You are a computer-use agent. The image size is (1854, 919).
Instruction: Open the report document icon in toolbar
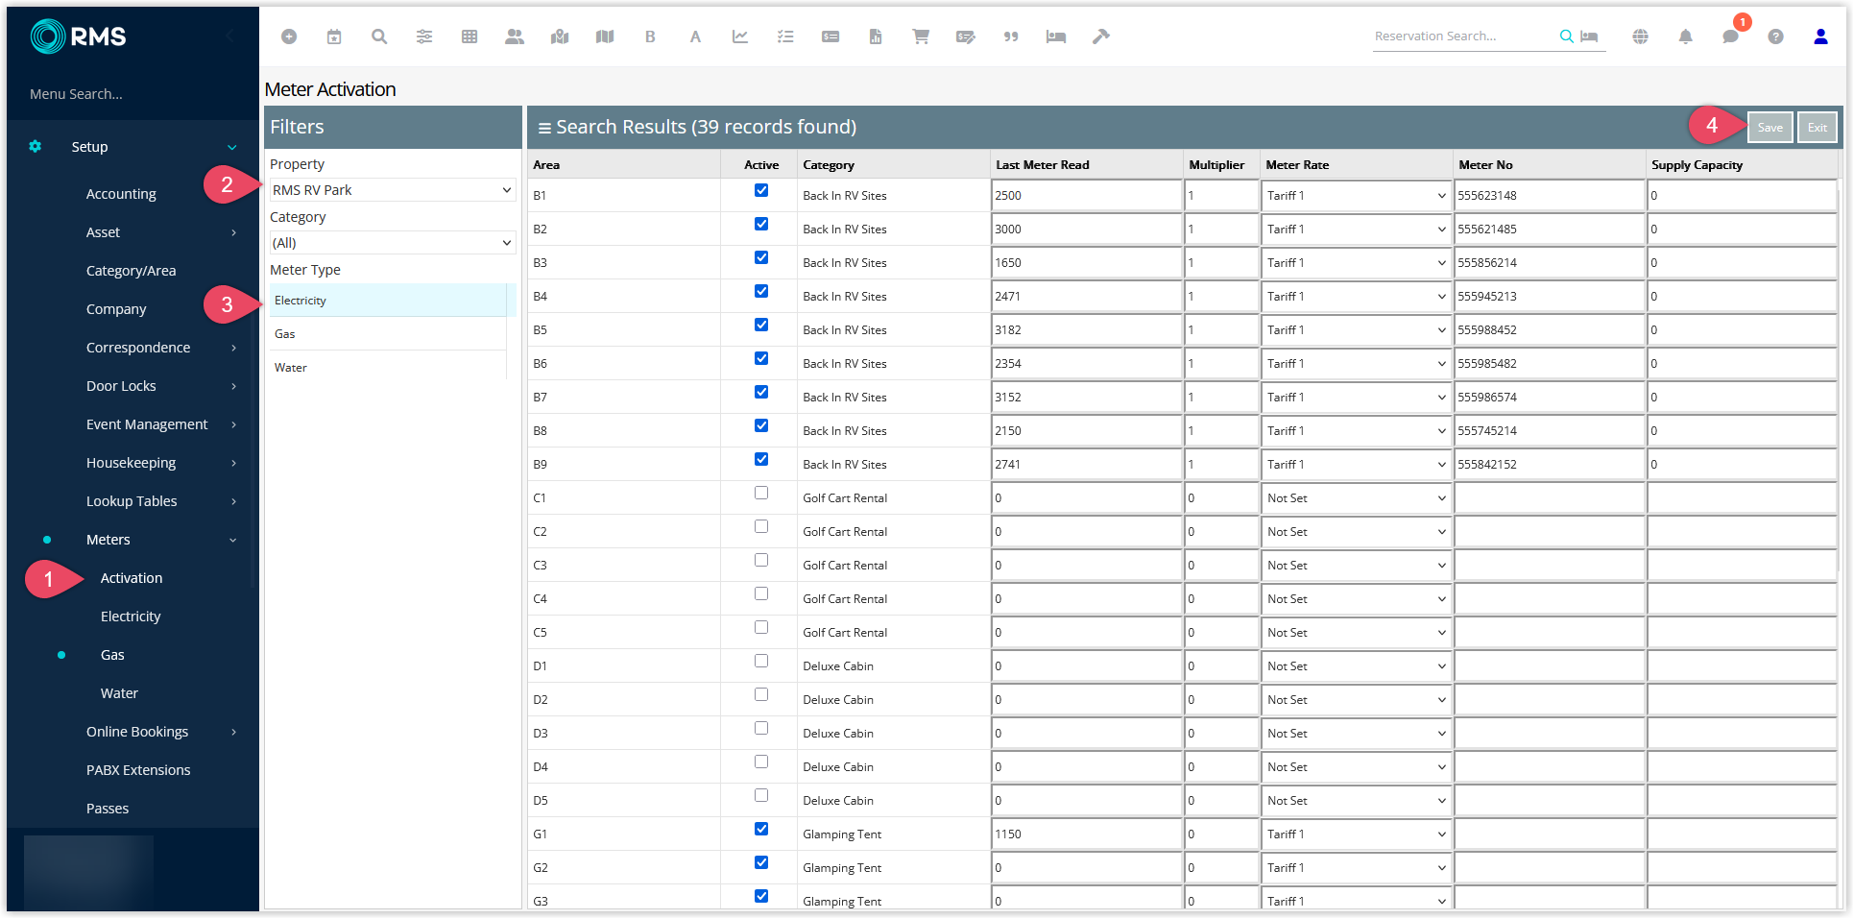tap(876, 36)
